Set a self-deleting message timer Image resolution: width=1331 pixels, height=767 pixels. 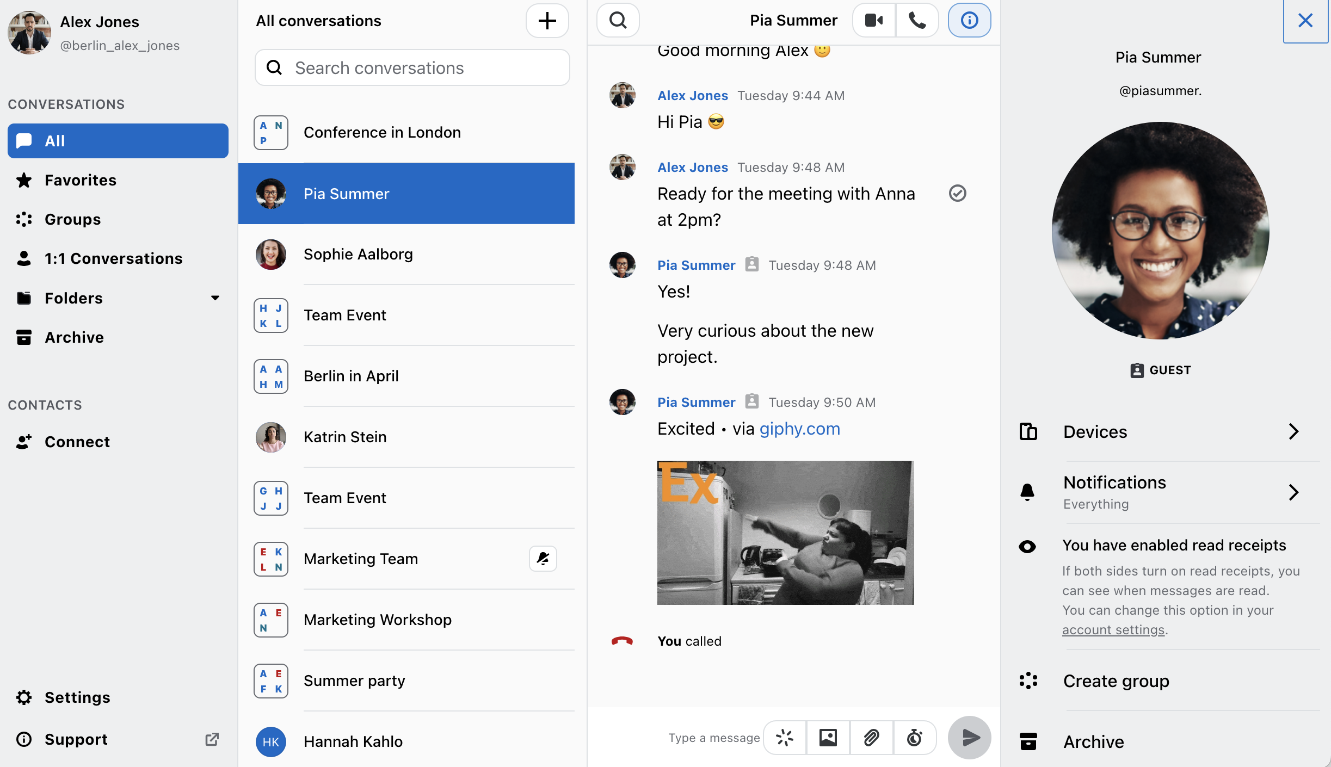[914, 738]
